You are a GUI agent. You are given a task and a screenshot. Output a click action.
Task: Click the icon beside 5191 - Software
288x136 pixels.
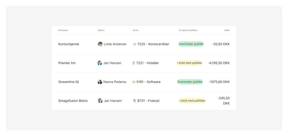coord(134,82)
